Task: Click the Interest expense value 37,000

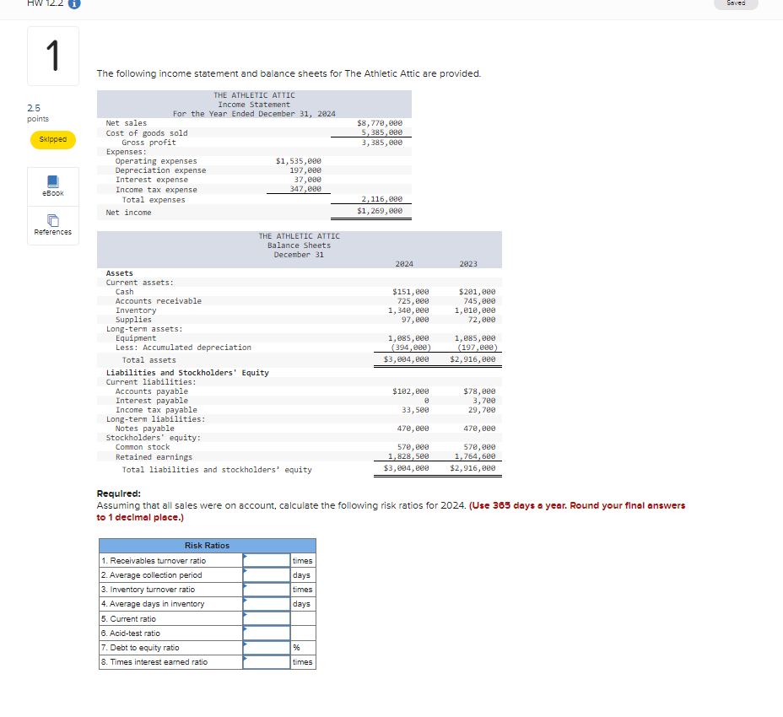Action: (308, 179)
